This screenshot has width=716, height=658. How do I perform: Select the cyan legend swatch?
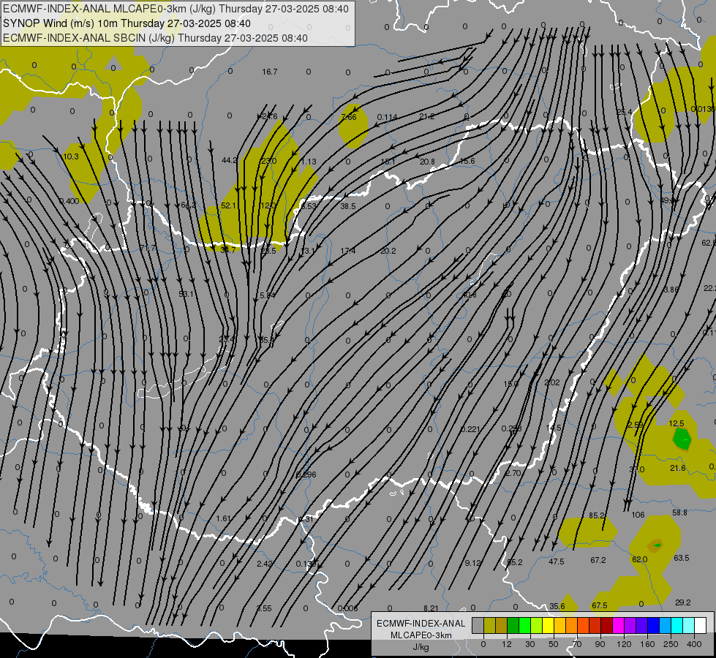tap(677, 625)
